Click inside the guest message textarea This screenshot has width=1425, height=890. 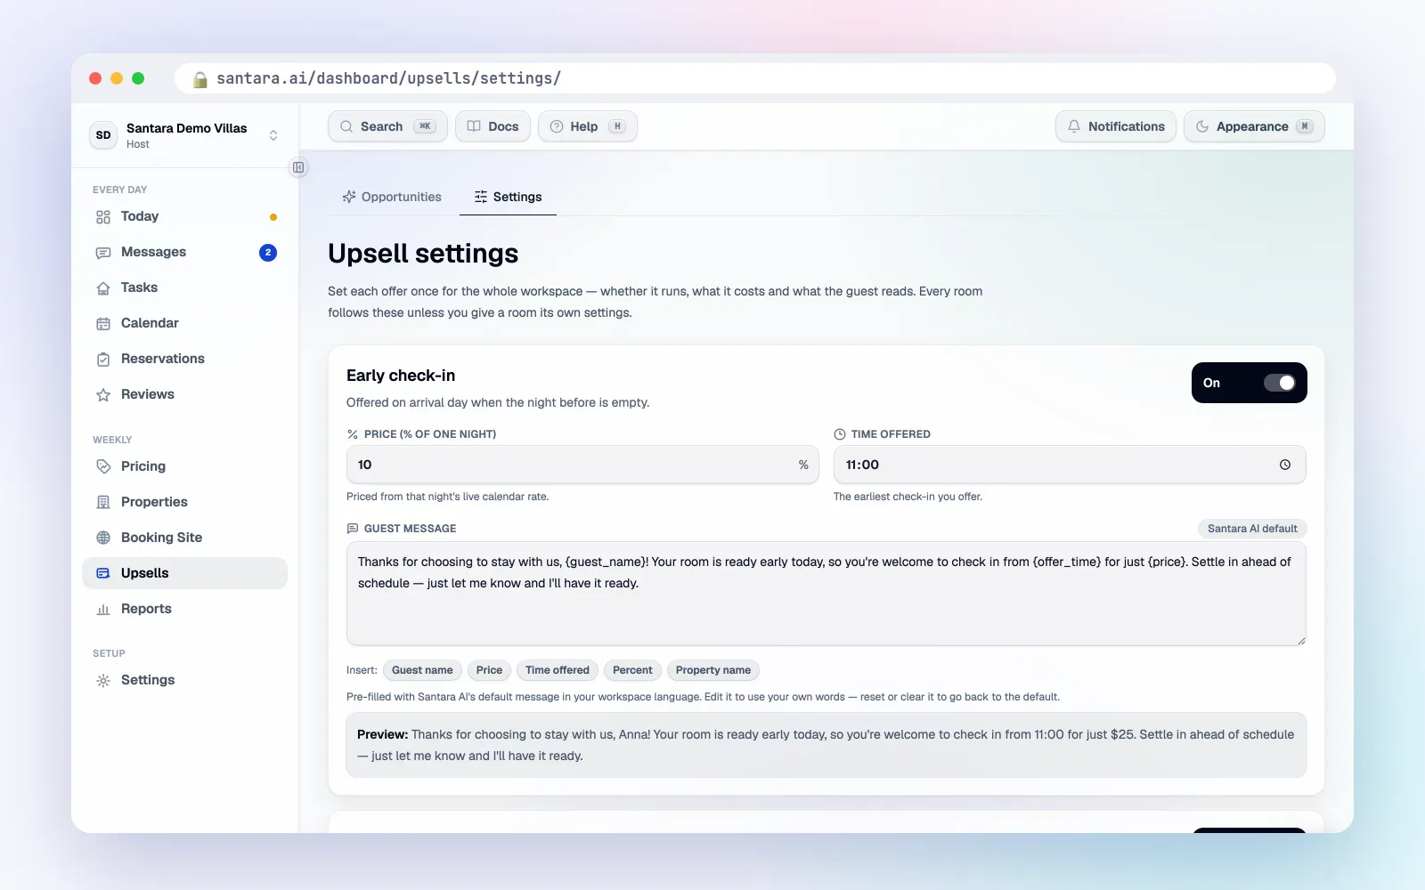coord(826,594)
